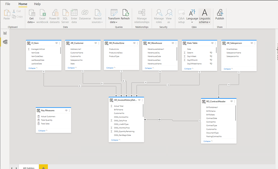Switch to Report view in the left sidebar
Viewport: 278px width, 169px height.
tap(5, 33)
